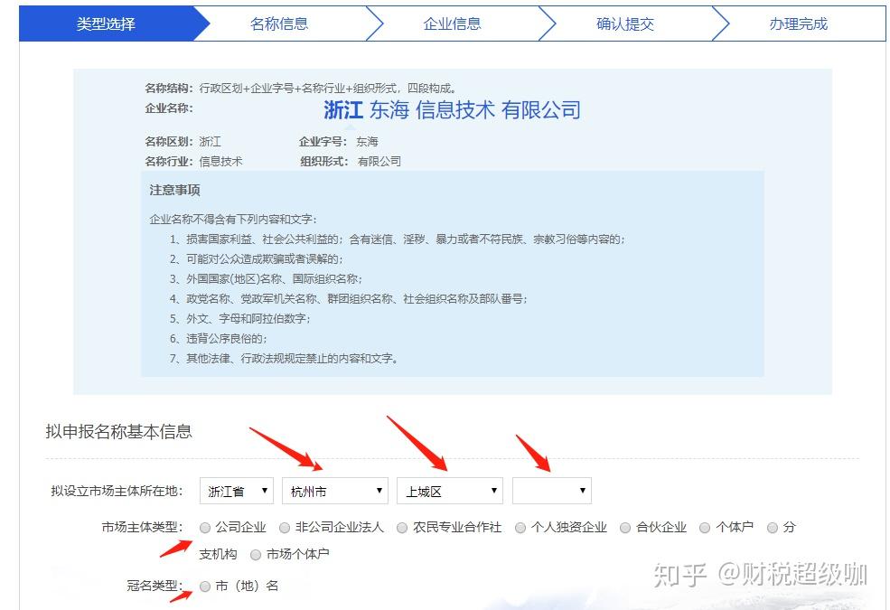
Task: Click the 注意事项 heading
Action: click(174, 190)
